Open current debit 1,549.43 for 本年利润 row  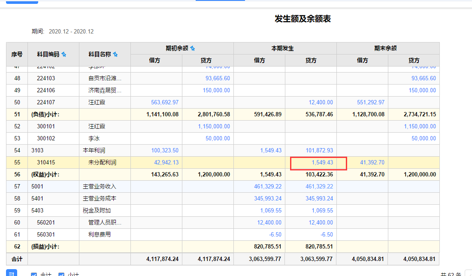click(x=271, y=151)
